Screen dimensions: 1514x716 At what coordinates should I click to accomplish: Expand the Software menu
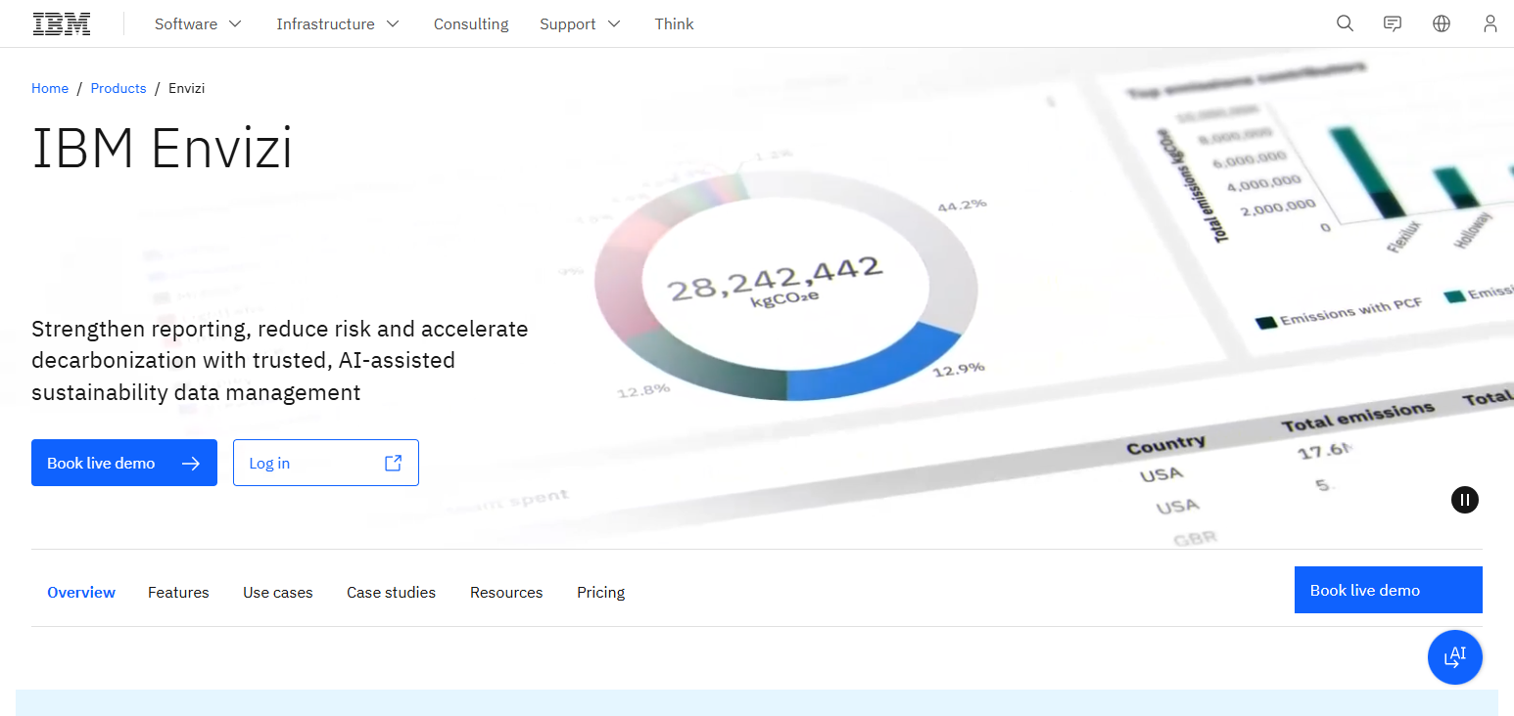[198, 23]
